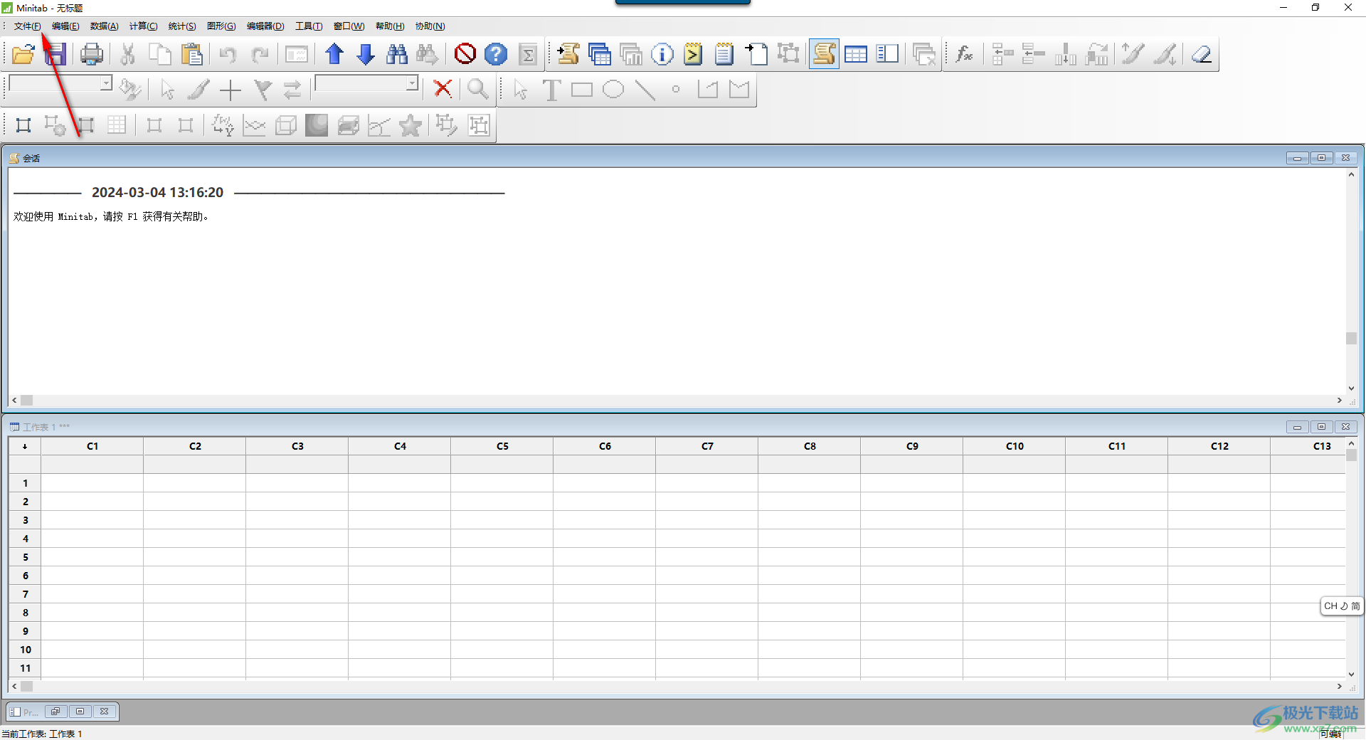This screenshot has height=740, width=1366.
Task: Select the Rectangle drawing tool
Action: point(582,90)
